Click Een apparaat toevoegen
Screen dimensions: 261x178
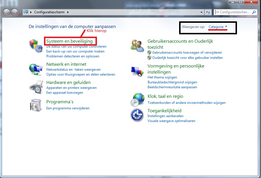pos(65,93)
